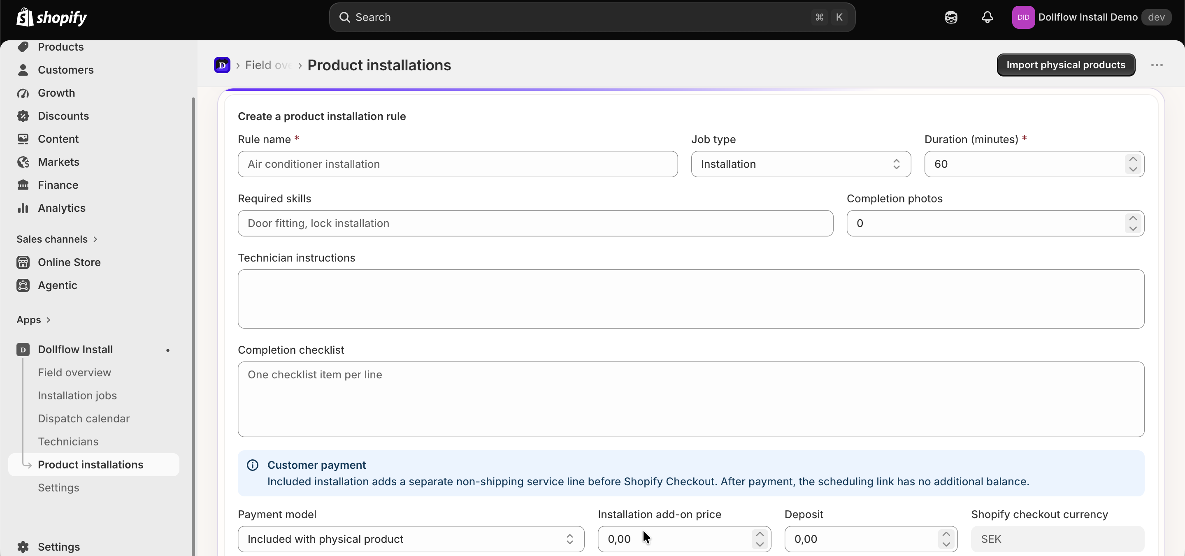Click the Markets globe icon
The height and width of the screenshot is (556, 1185).
click(23, 162)
